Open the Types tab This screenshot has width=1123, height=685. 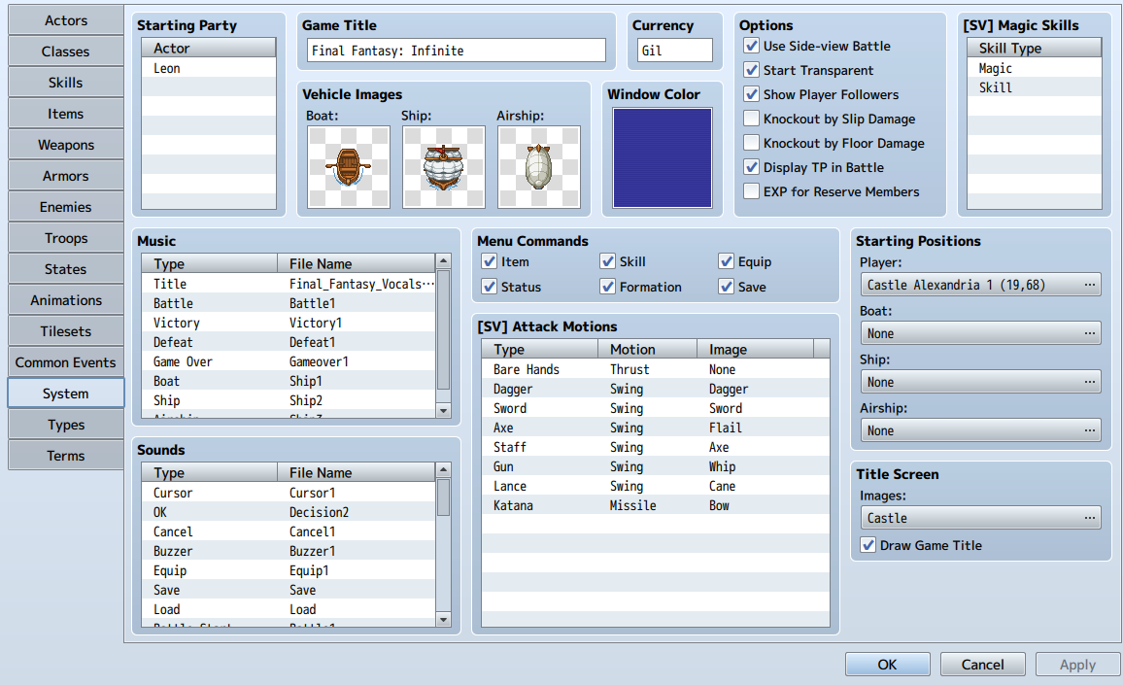tap(66, 425)
